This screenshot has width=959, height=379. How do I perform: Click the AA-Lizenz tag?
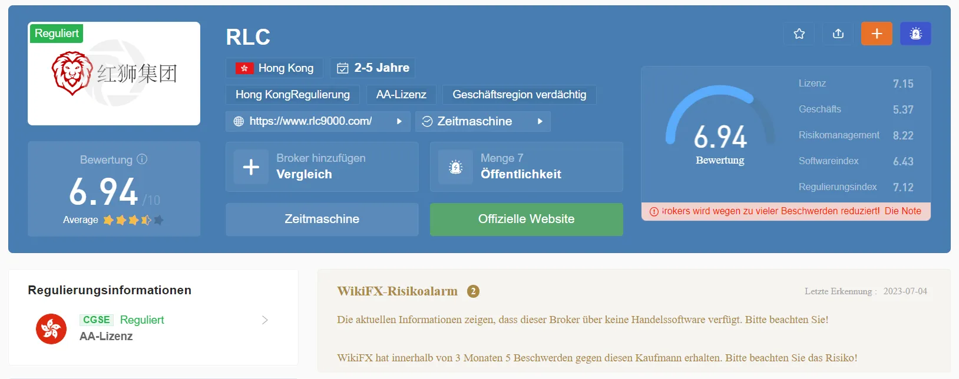click(401, 95)
